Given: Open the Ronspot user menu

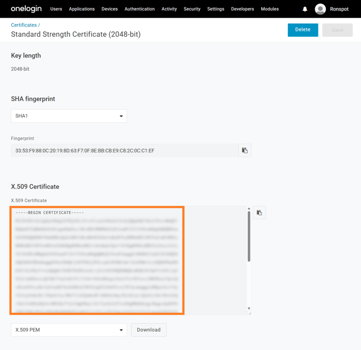Looking at the screenshot, I should (339, 9).
